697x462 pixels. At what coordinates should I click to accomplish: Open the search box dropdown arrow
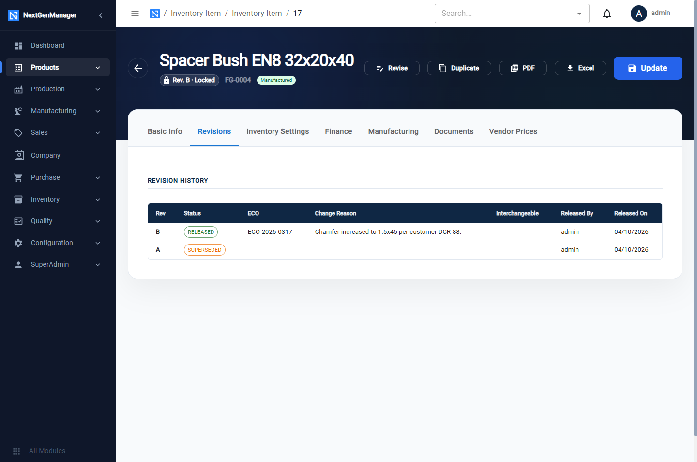point(579,14)
